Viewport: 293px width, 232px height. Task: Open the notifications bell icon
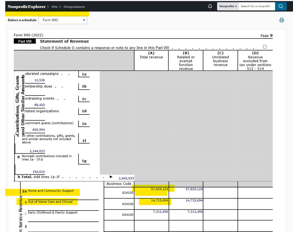click(210, 6)
